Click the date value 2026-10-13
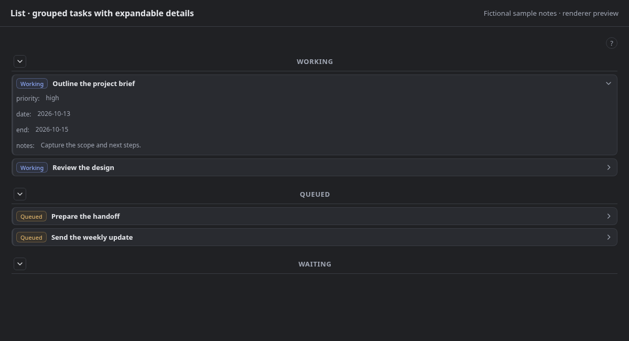 click(x=53, y=114)
